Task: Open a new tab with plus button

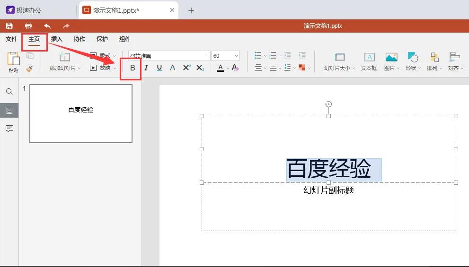Action: [191, 10]
